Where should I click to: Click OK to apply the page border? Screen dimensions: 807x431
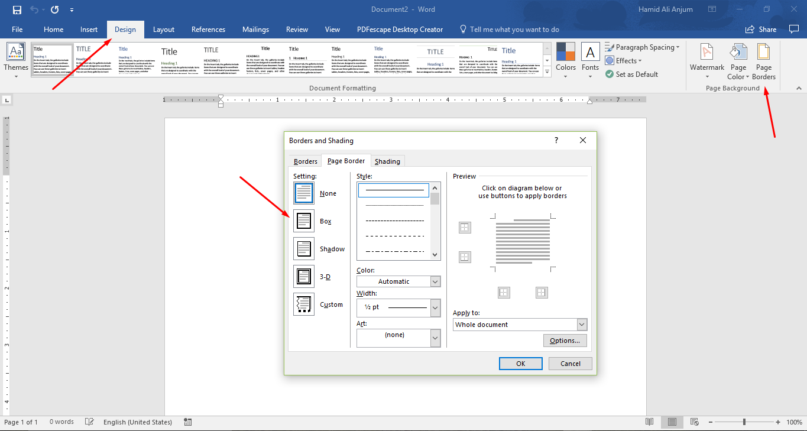pos(520,363)
